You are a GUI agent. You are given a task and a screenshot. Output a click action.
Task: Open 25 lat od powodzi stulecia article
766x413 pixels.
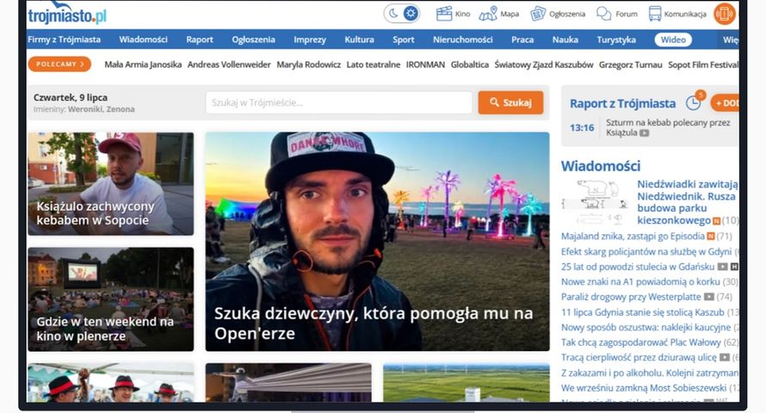click(638, 267)
